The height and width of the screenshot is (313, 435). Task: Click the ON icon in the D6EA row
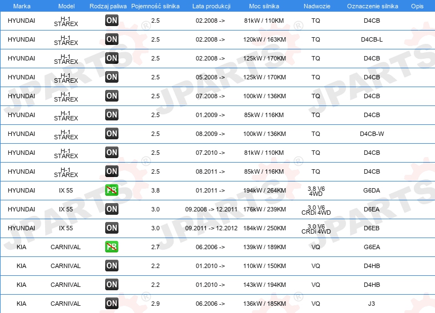coord(112,209)
